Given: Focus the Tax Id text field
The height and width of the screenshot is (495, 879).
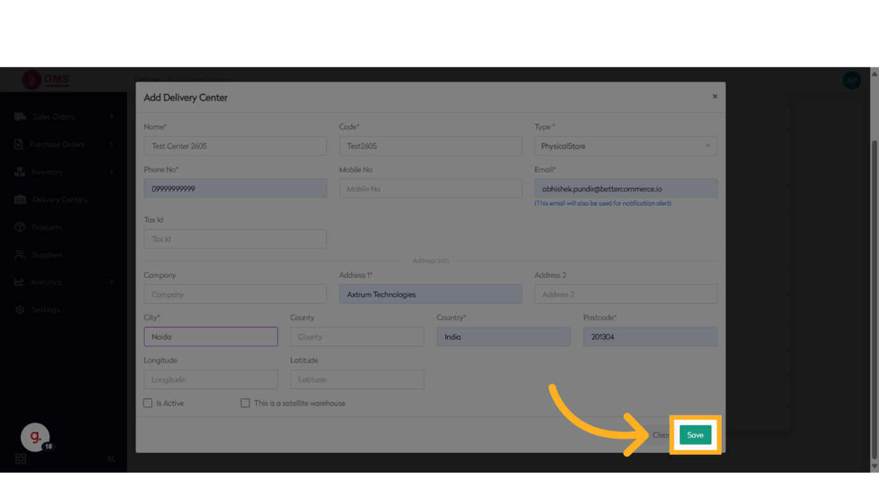Looking at the screenshot, I should [x=235, y=239].
